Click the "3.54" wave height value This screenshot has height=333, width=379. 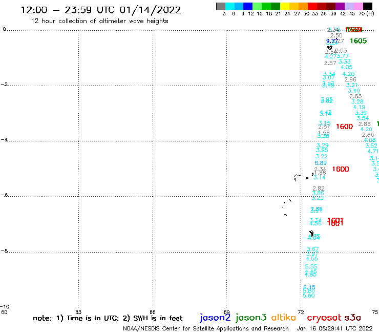(x=363, y=118)
